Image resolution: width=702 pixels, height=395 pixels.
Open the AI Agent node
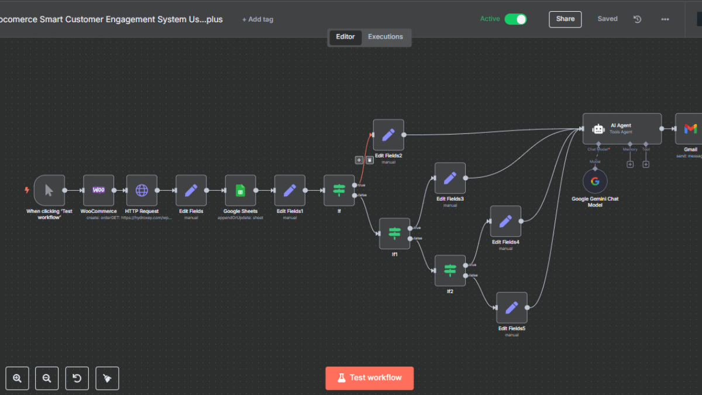[622, 129]
